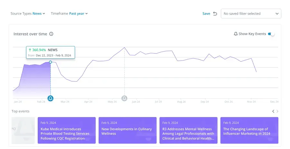
Task: Toggle the Show Key Events switch
Action: coord(271,34)
